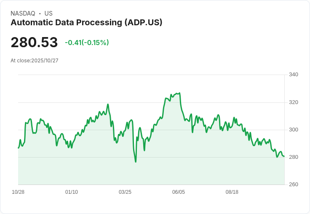310x214 pixels.
Task: Click the chart line's highest peak near 06/05
Action: coord(179,93)
